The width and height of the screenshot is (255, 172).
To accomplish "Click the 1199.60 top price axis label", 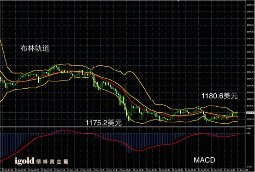I will tap(249, 5).
